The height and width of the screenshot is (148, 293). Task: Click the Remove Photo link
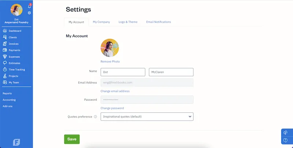110,62
